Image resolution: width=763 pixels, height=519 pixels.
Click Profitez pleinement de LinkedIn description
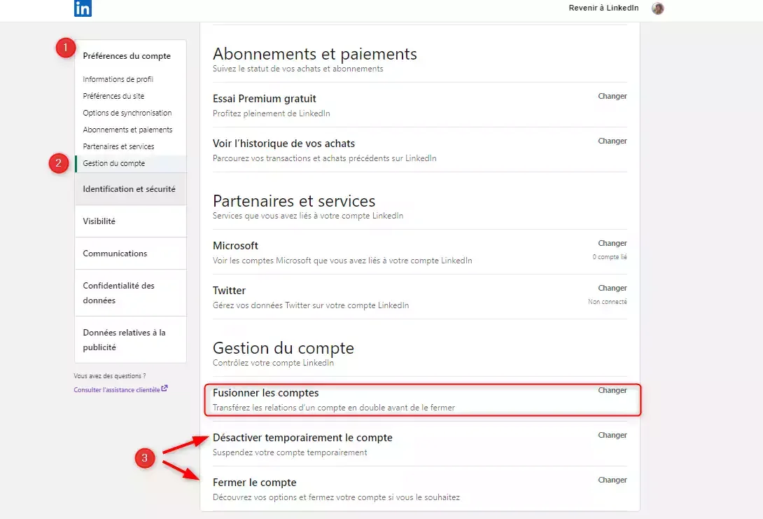click(x=271, y=113)
